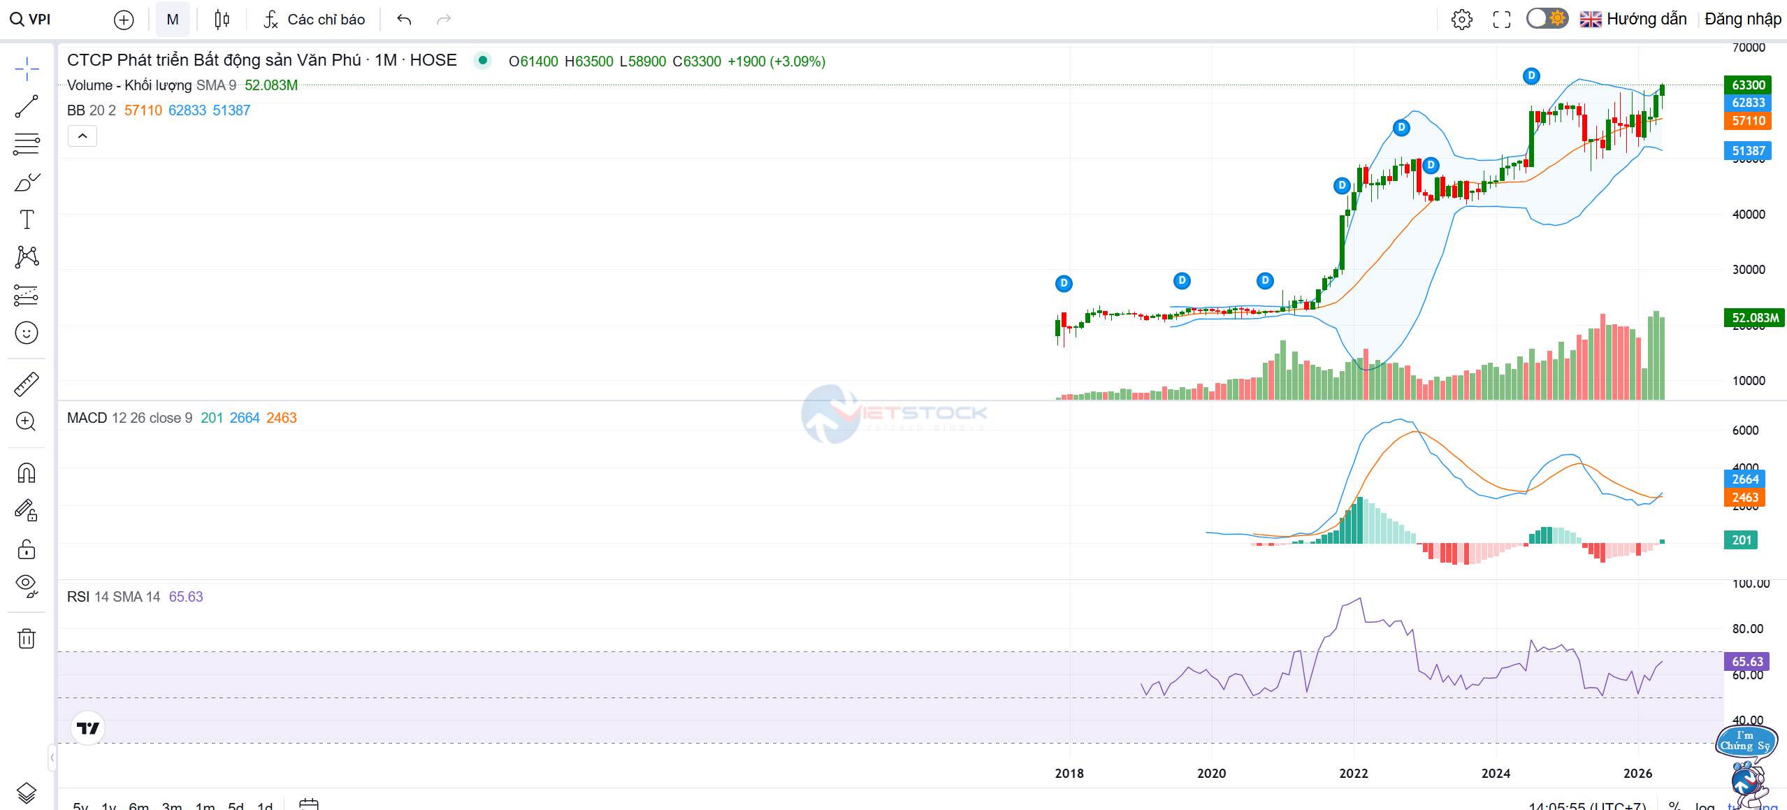Select the 1m date range

coord(205,806)
